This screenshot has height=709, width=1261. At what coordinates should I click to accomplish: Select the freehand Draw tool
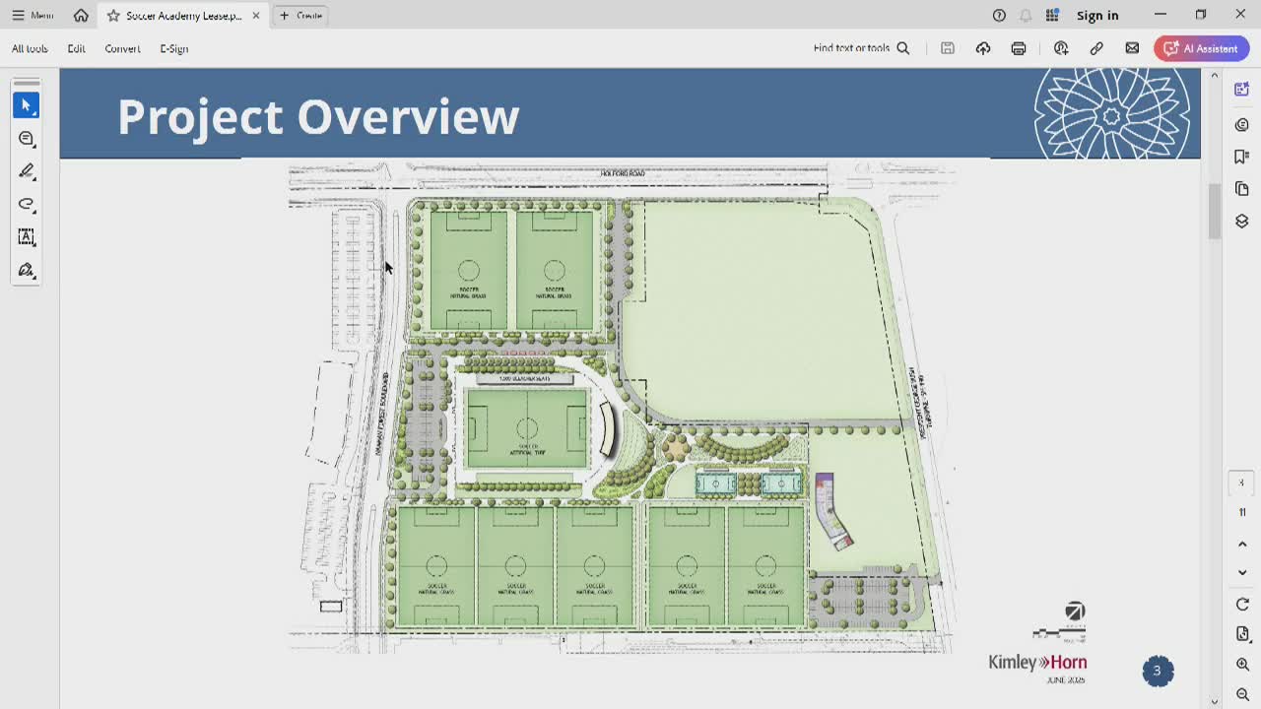(27, 204)
